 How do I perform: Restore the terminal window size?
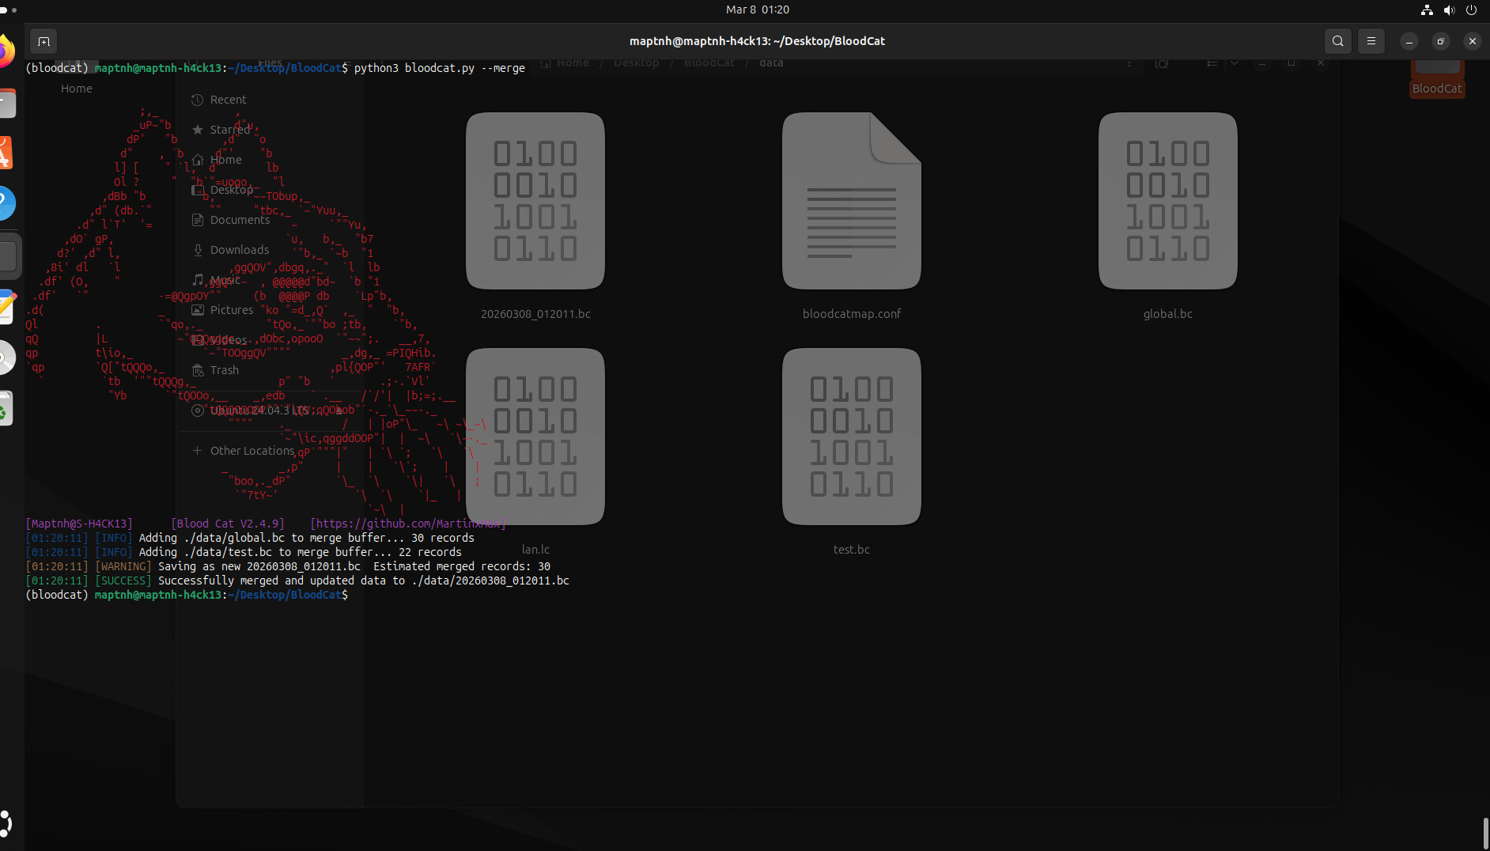[x=1440, y=41]
